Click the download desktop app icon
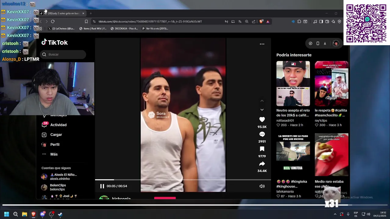Screen dimensions: 390x219 325,43
